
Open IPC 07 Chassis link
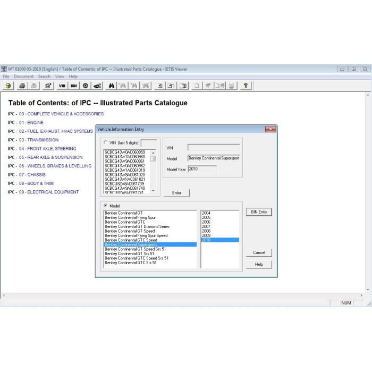32,175
